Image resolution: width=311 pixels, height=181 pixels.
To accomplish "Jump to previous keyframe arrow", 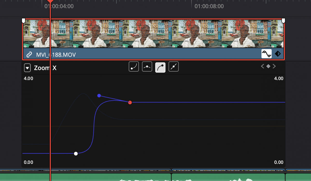I will coord(263,66).
